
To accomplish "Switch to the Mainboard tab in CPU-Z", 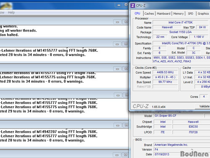I will click(163, 13).
